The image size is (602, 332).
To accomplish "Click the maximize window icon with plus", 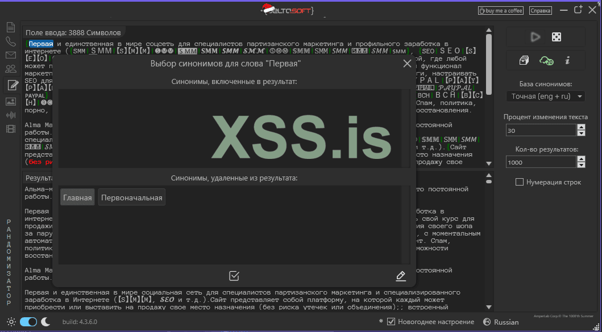I will click(x=578, y=10).
